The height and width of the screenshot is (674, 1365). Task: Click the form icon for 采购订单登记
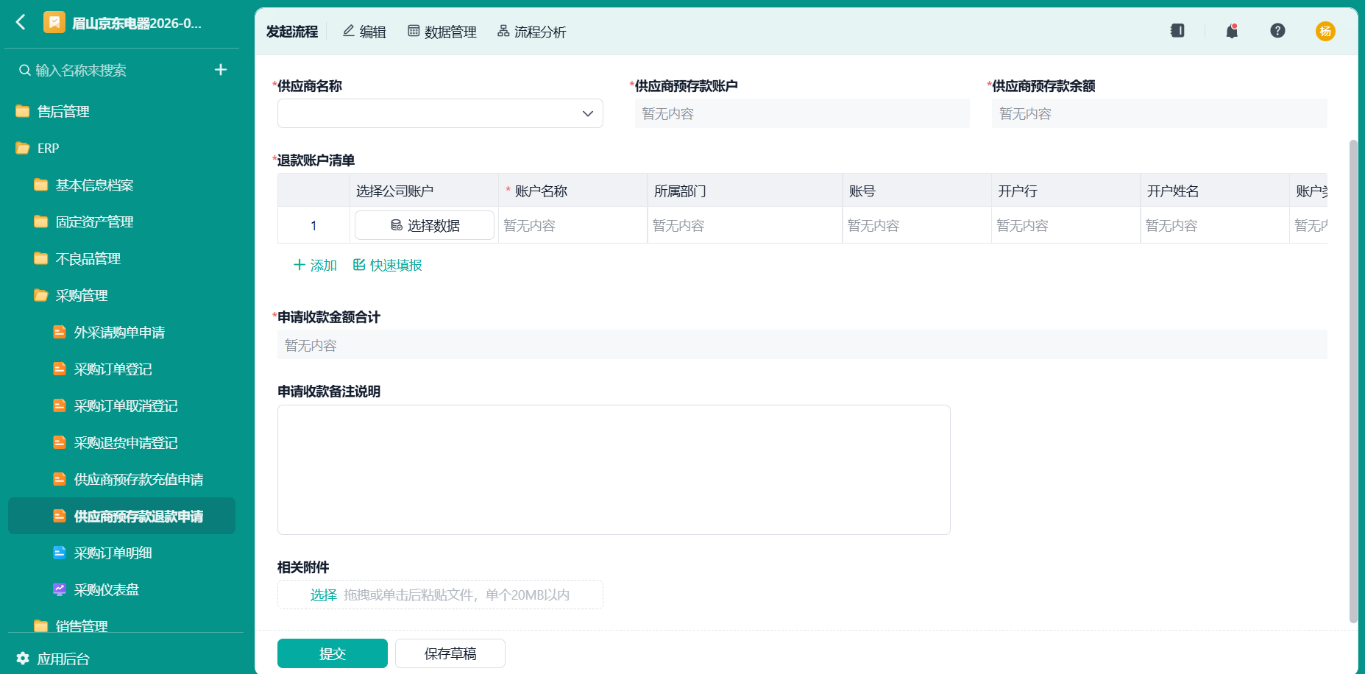point(60,369)
